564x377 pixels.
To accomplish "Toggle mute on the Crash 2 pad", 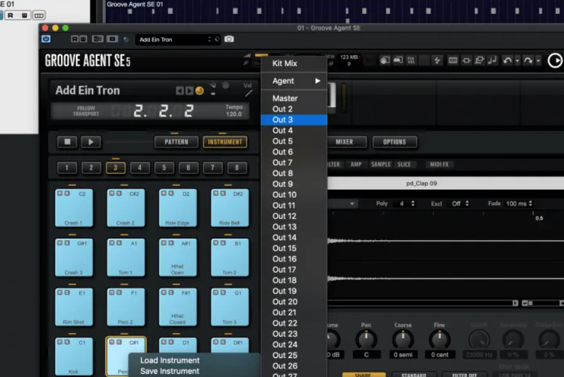I will (112, 193).
